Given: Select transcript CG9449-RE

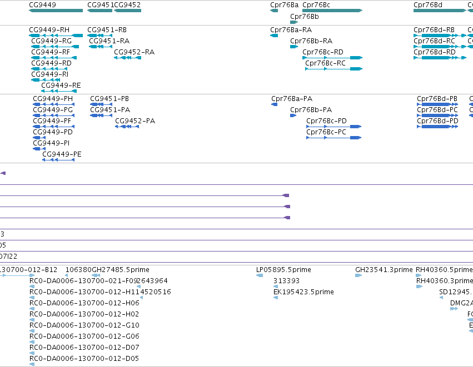Looking at the screenshot, I should (x=61, y=86).
